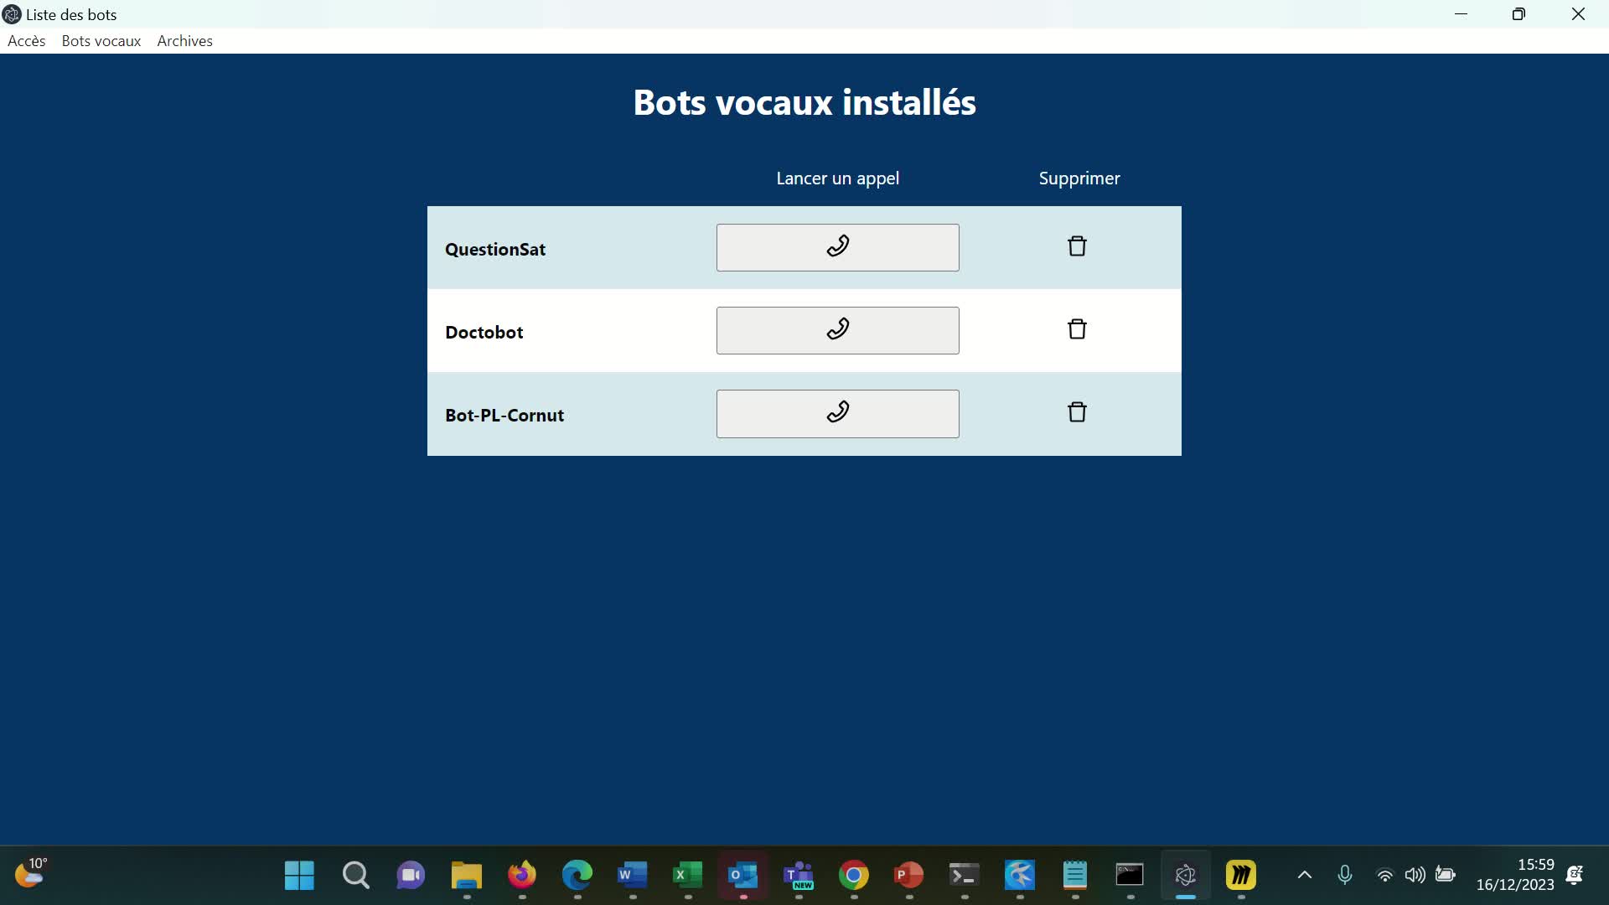Click the microphone tray icon

(1344, 876)
